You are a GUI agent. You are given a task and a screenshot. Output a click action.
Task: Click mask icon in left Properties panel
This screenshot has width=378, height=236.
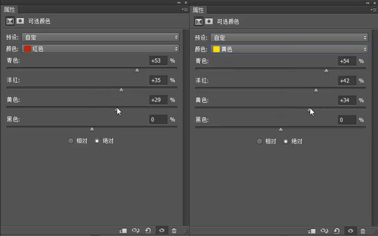point(20,21)
